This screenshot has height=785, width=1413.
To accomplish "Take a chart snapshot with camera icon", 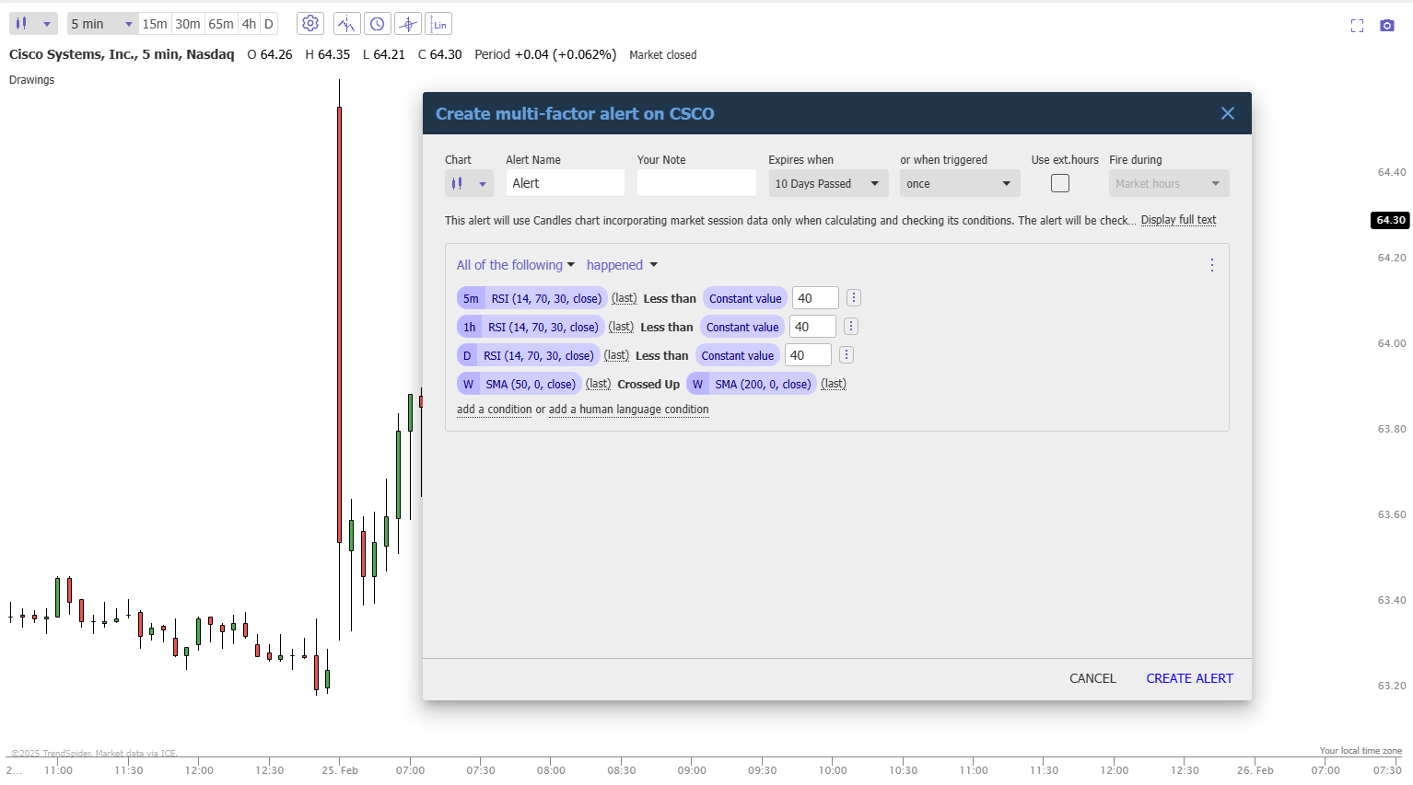I will click(1387, 26).
